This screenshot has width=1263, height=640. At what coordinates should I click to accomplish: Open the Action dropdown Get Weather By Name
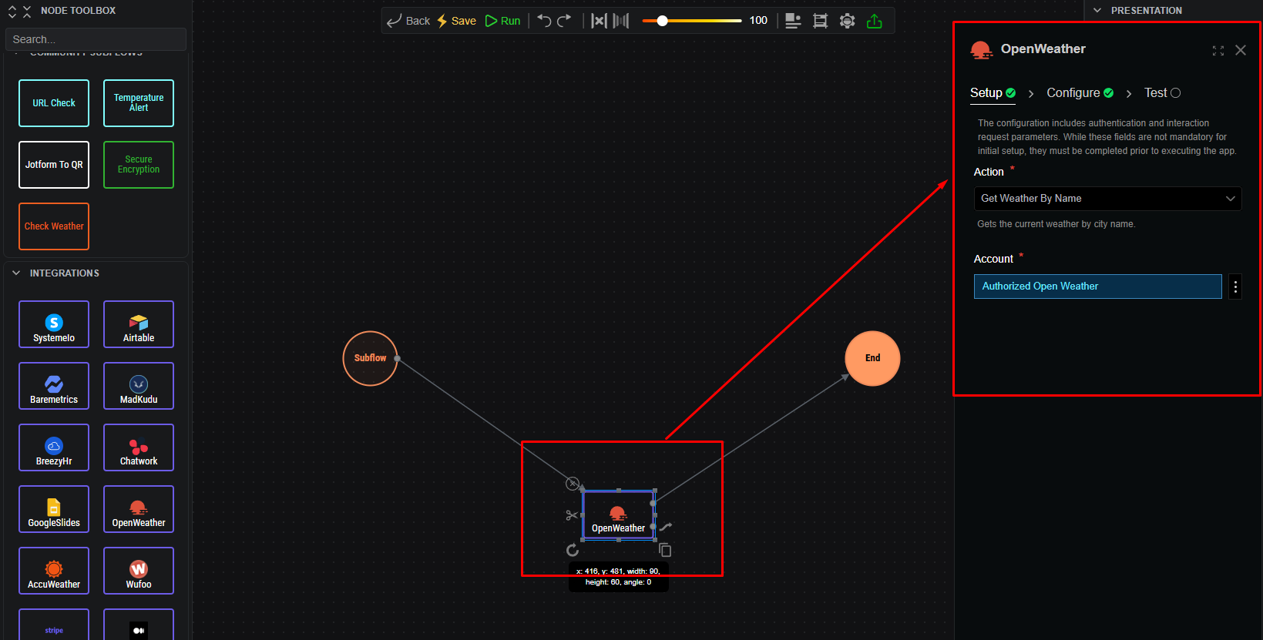(1107, 199)
